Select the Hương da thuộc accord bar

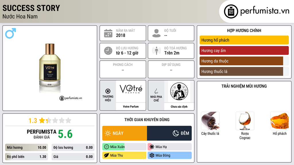(x=244, y=61)
